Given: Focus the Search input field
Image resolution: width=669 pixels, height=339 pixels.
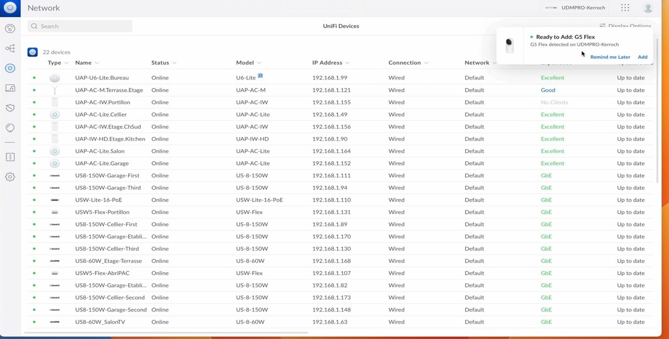Looking at the screenshot, I should pyautogui.click(x=80, y=26).
